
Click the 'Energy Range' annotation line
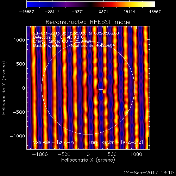click(x=62, y=41)
